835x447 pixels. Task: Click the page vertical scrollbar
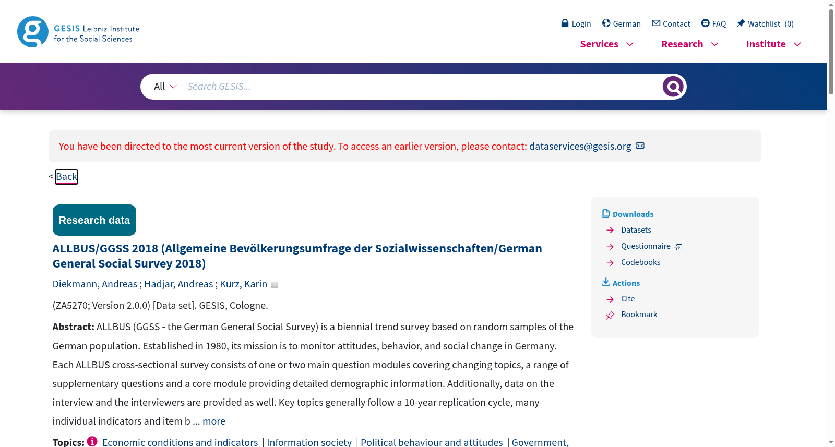pyautogui.click(x=831, y=51)
